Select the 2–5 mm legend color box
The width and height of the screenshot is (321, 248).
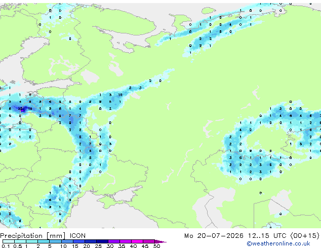point(44,241)
